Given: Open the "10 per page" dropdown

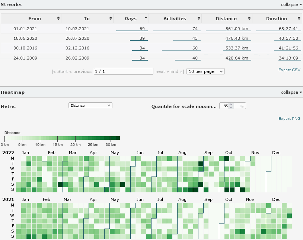Looking at the screenshot, I should (x=205, y=71).
